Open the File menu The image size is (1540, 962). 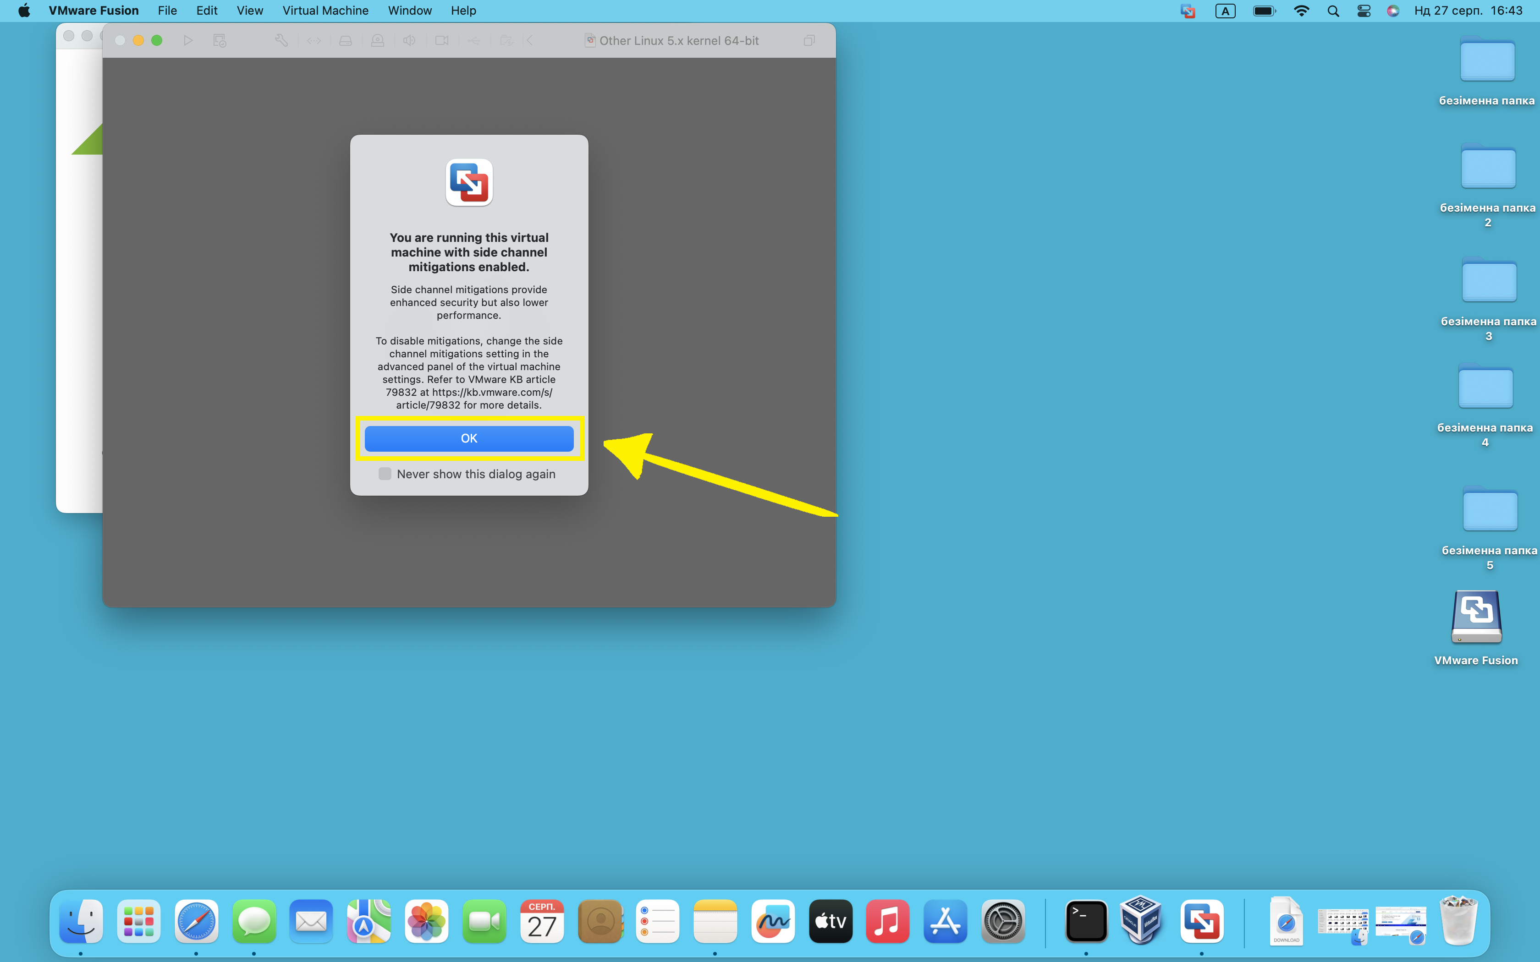tap(167, 11)
